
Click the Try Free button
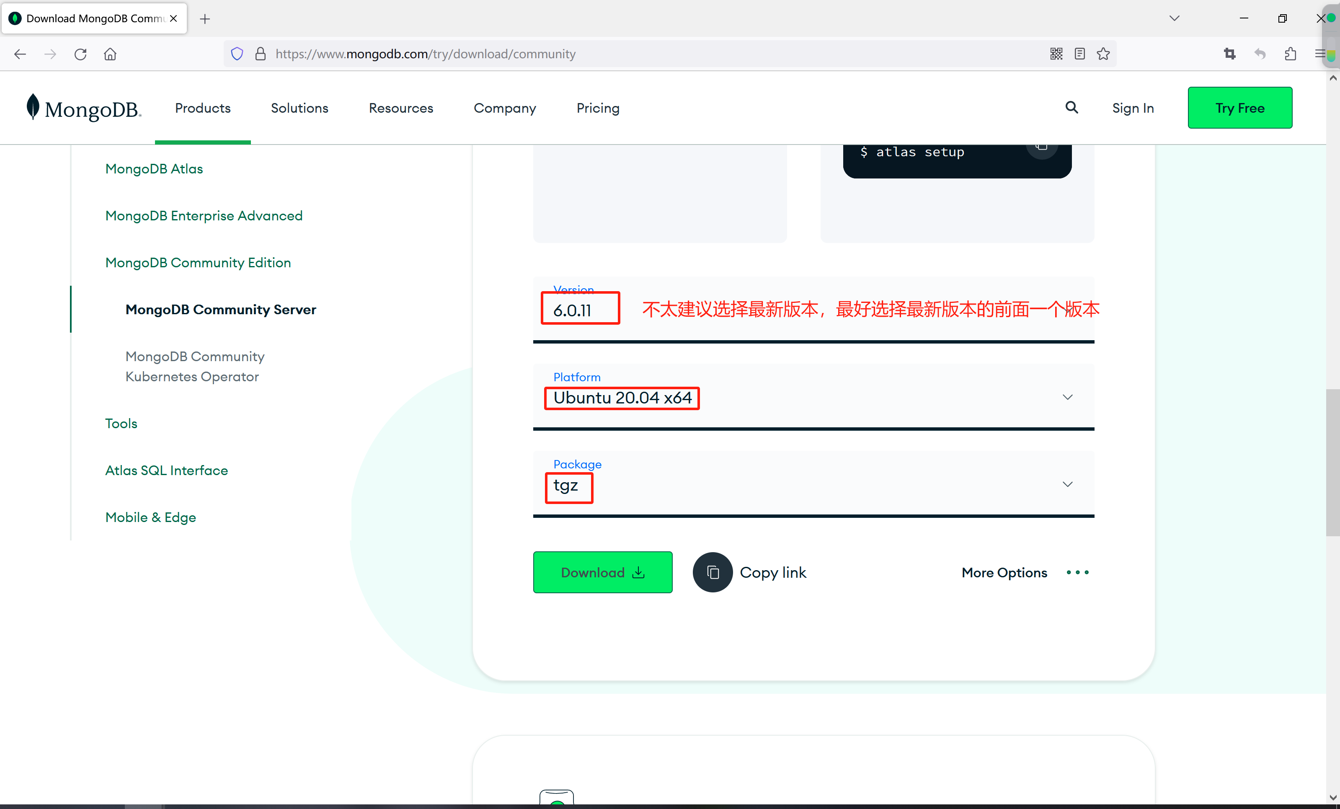(x=1240, y=108)
